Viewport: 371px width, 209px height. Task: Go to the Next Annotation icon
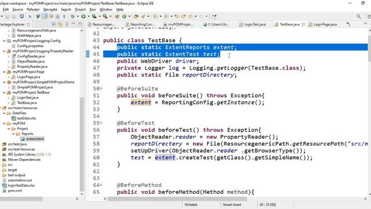click(155, 16)
